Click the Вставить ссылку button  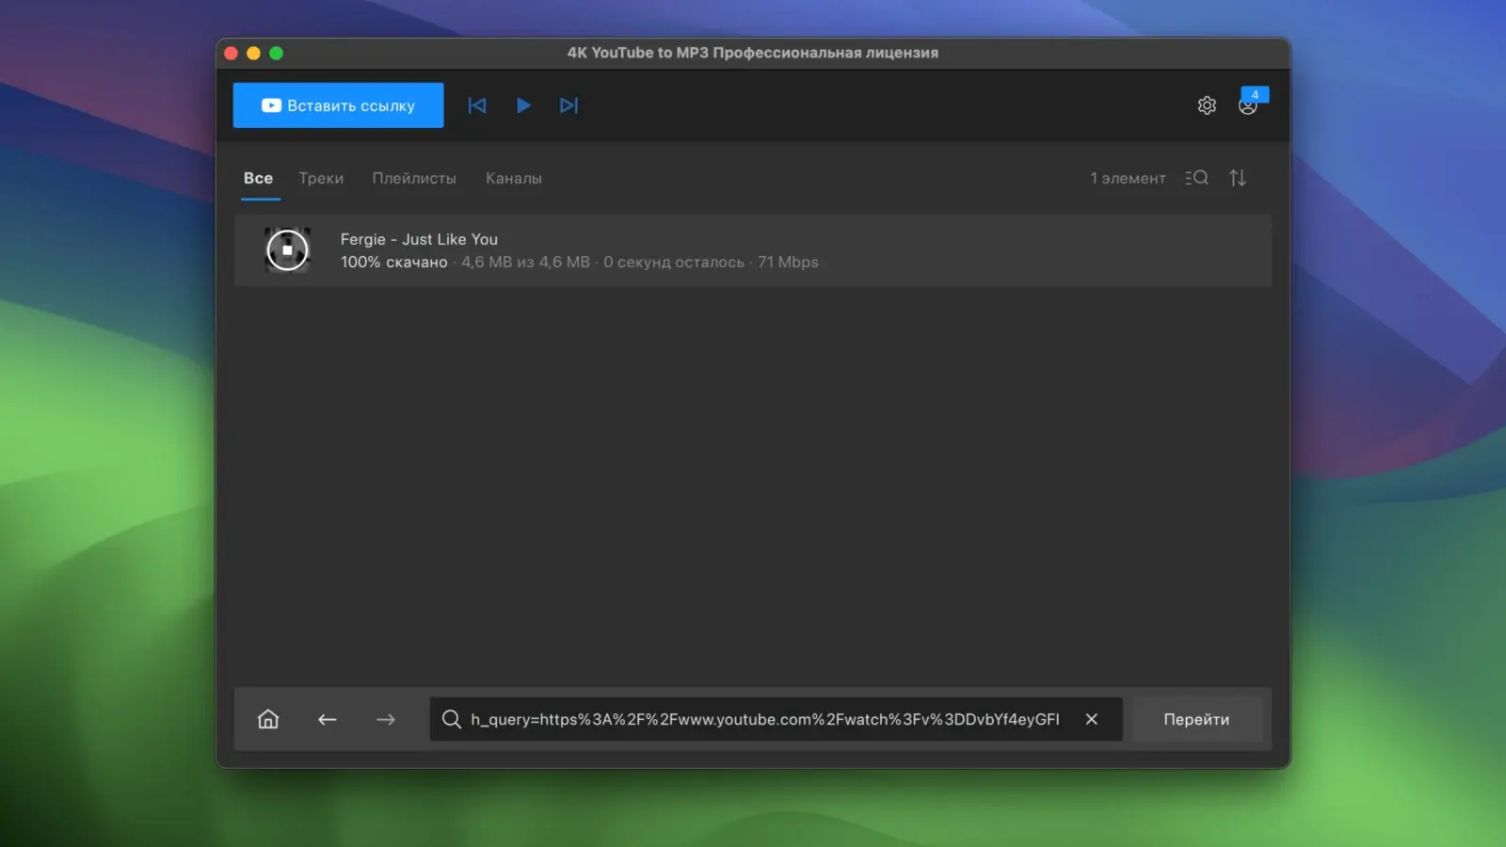337,104
